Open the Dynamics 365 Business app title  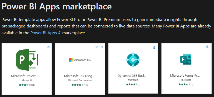click(x=132, y=76)
